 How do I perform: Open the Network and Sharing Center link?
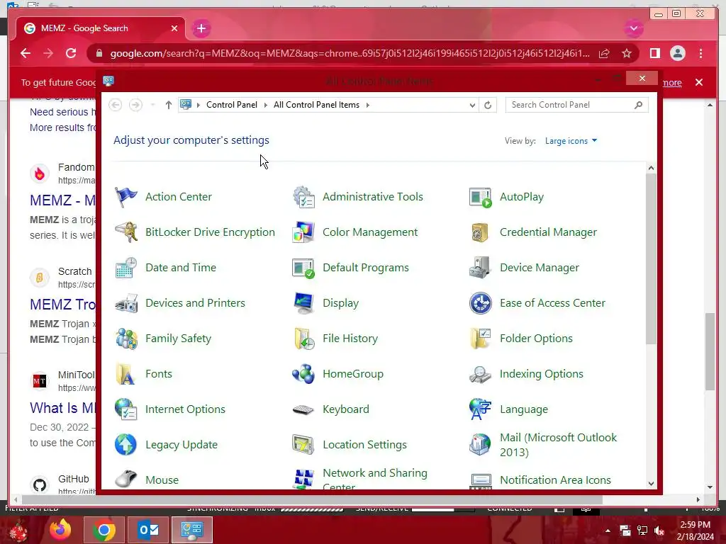(x=375, y=480)
